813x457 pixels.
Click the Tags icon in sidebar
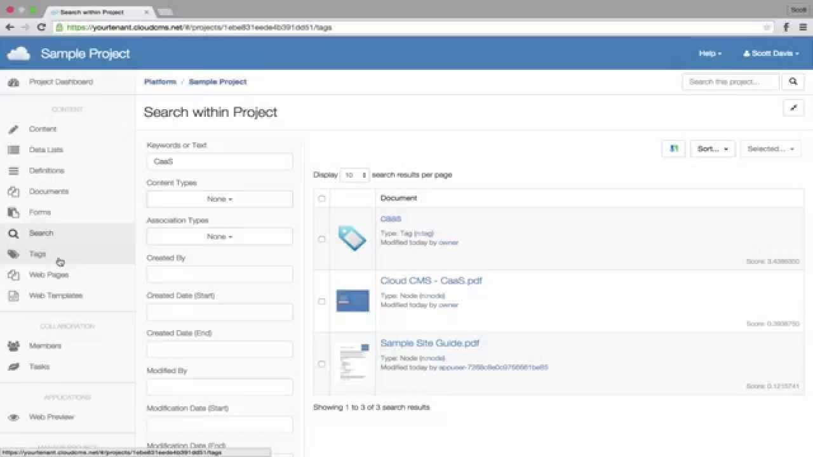(13, 255)
